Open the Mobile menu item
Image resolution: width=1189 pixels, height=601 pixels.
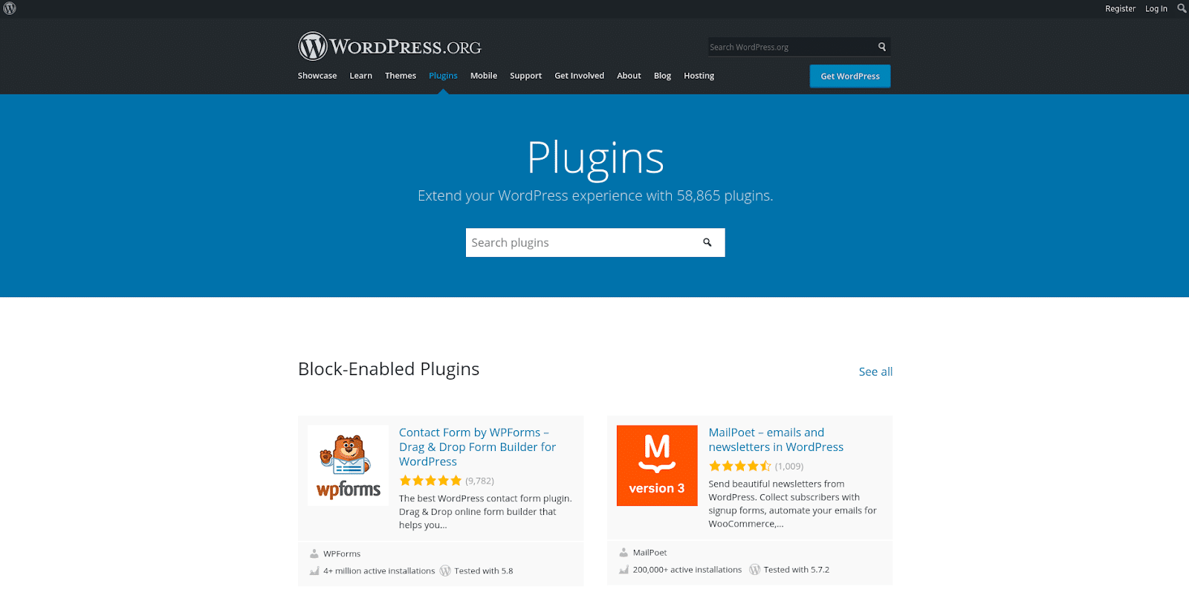[484, 76]
